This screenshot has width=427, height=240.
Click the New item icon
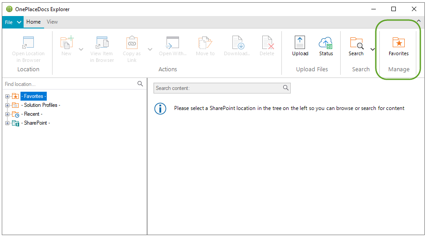coord(67,42)
